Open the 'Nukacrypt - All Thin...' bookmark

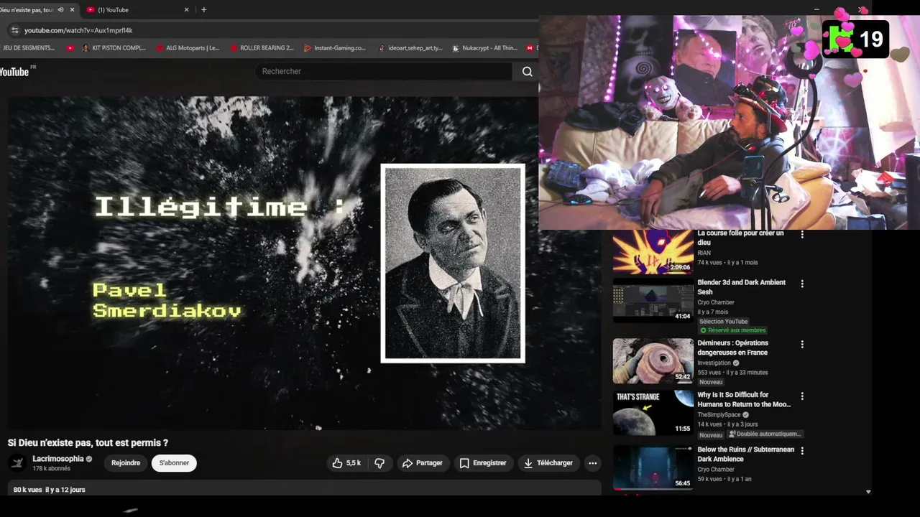click(484, 48)
